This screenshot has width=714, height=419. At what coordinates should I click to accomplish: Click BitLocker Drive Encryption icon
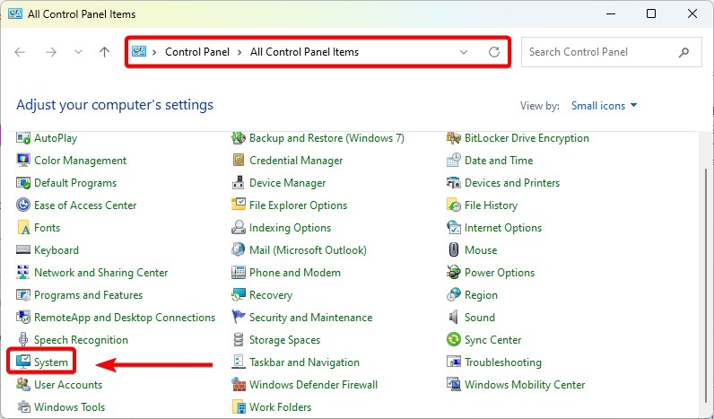454,137
